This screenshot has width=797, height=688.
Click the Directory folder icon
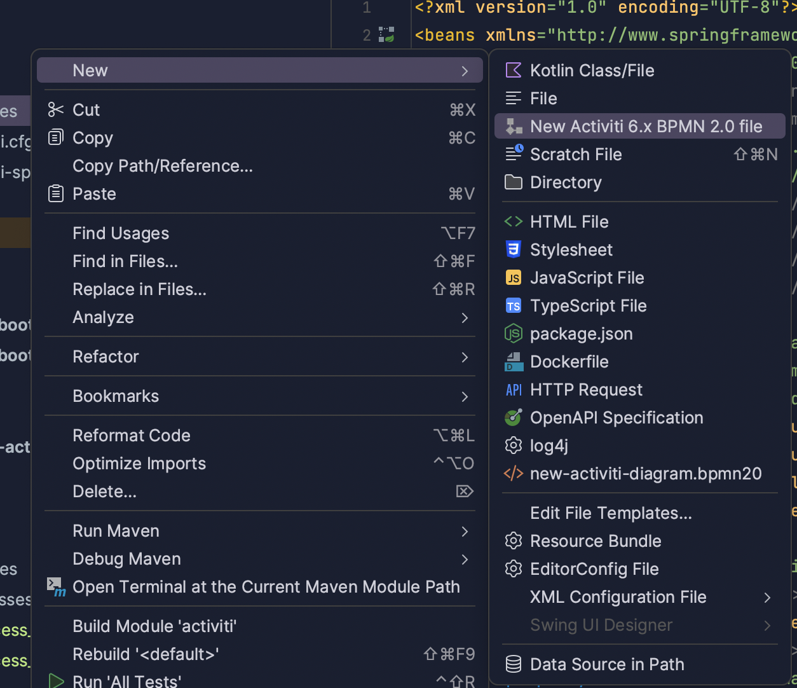point(514,182)
